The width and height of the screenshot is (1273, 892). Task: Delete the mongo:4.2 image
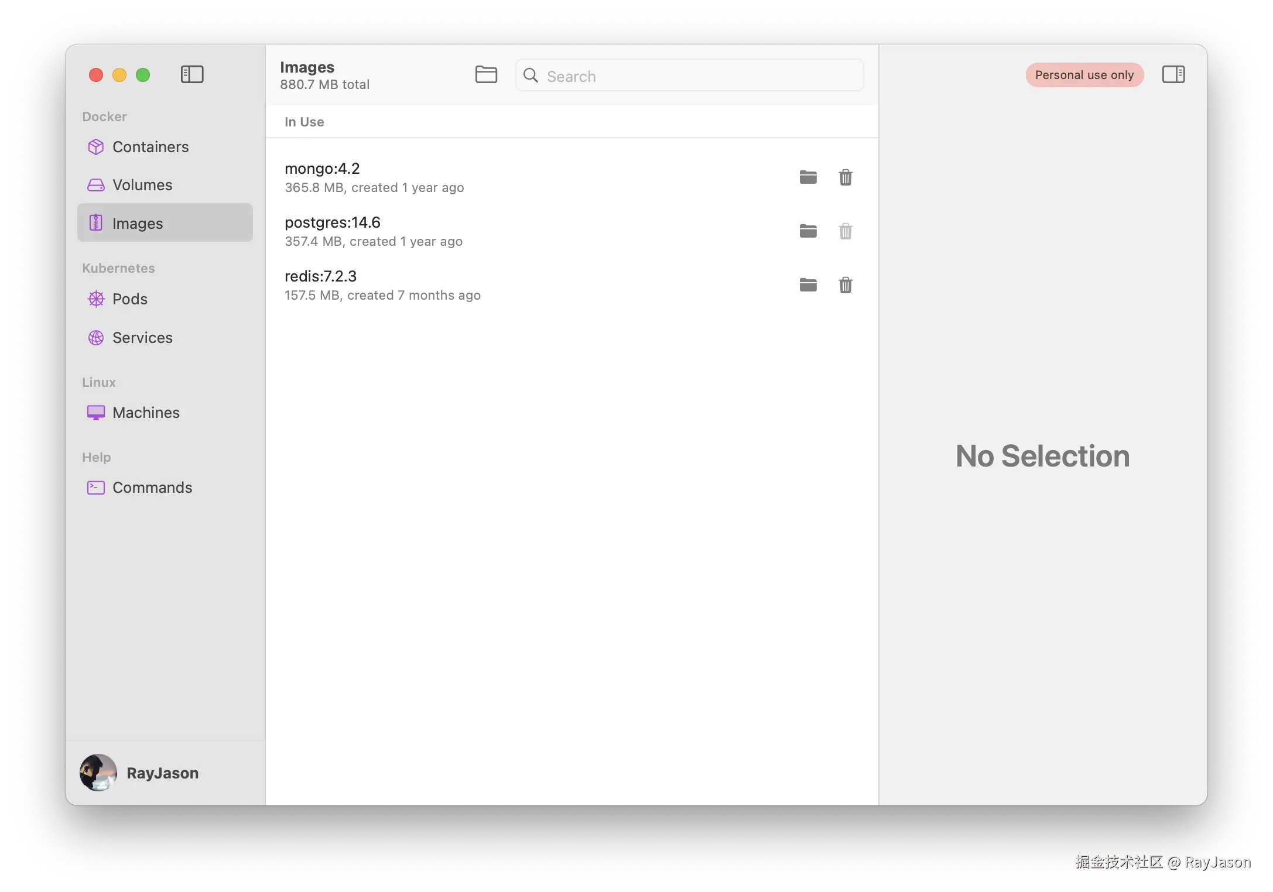pyautogui.click(x=846, y=177)
